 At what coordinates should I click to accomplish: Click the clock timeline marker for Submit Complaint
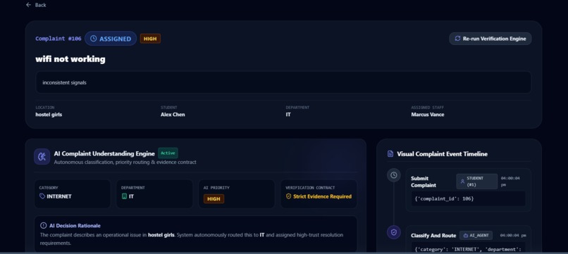394,175
